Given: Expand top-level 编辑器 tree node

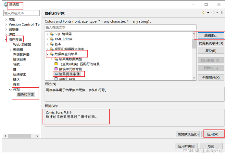Looking at the screenshot, I should tap(6, 29).
